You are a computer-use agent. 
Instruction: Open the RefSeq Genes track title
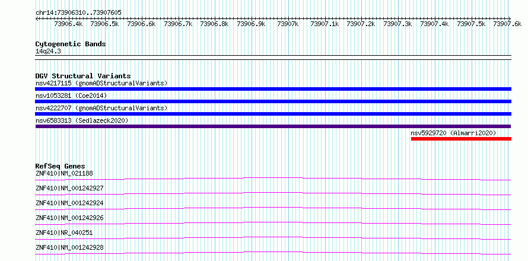[x=61, y=166]
